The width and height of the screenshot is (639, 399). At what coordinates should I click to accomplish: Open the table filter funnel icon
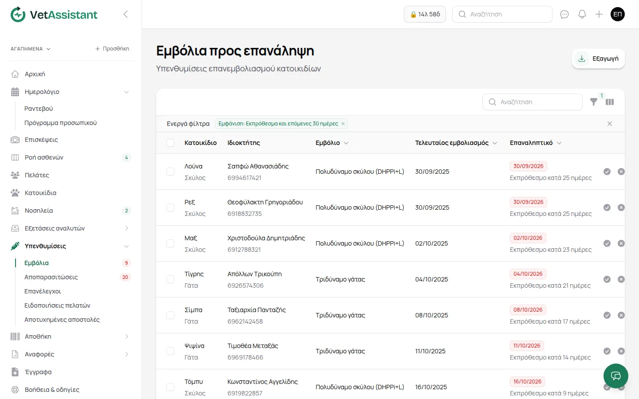pyautogui.click(x=594, y=102)
